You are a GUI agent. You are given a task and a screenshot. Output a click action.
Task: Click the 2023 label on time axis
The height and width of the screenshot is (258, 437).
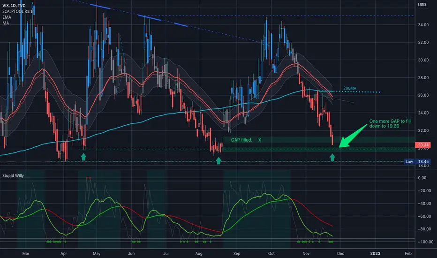pyautogui.click(x=375, y=253)
